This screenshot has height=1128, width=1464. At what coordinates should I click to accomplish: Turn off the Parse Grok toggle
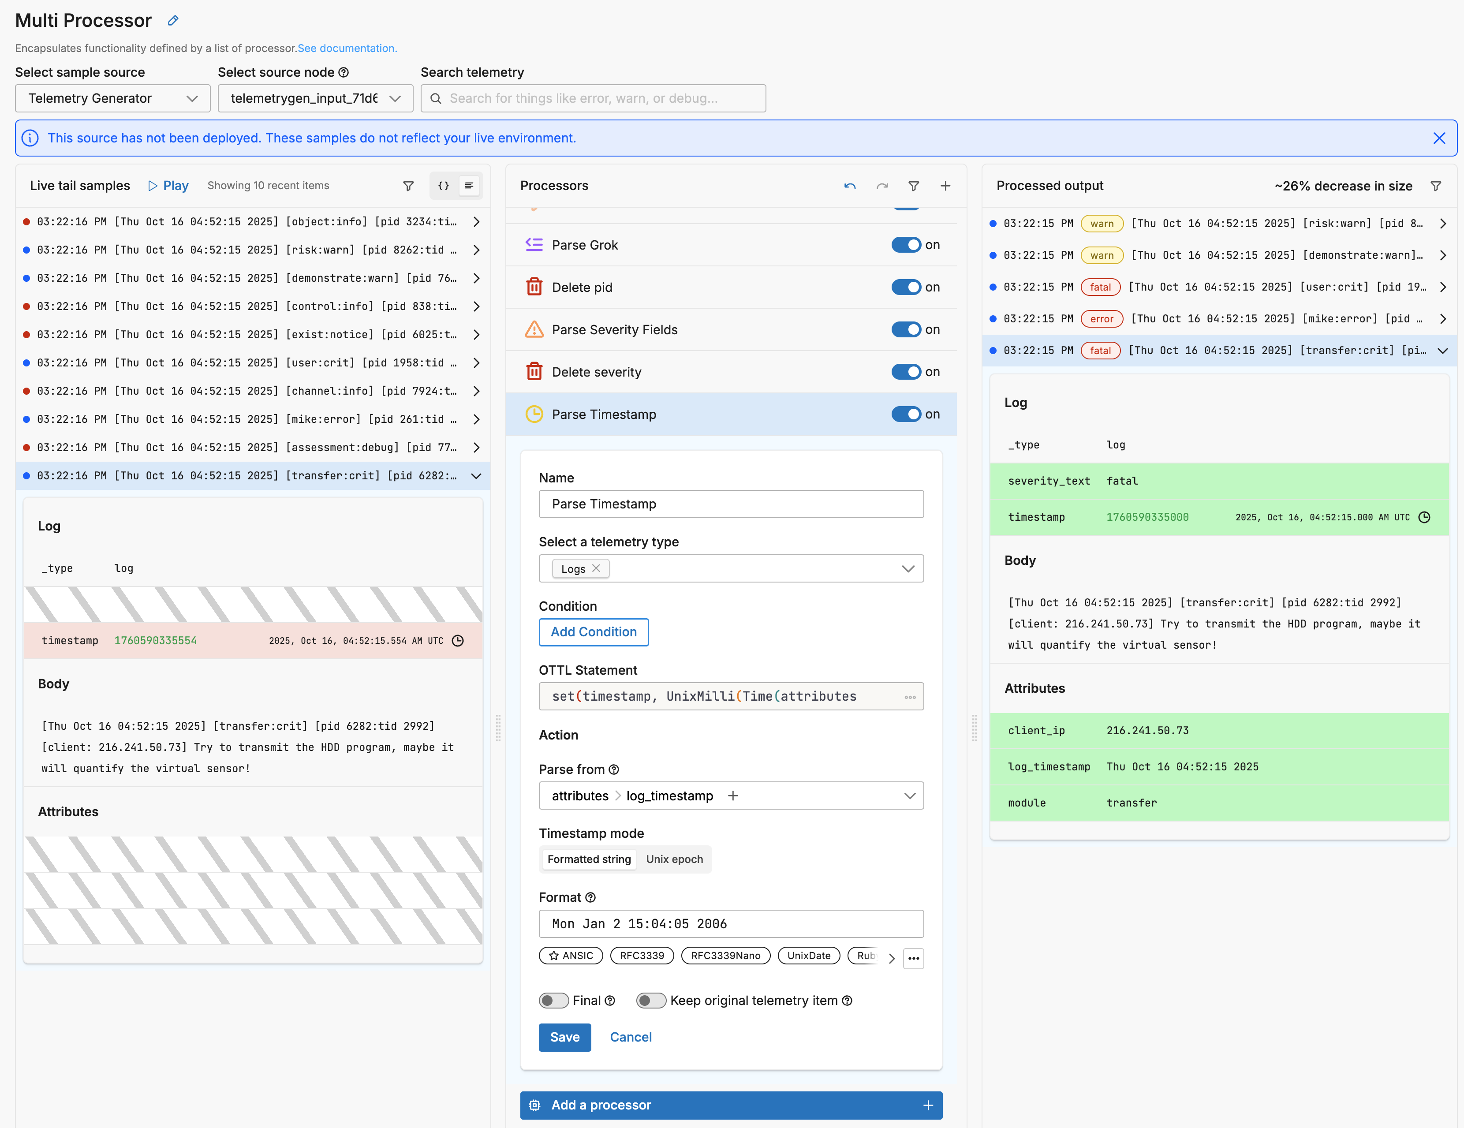pos(906,245)
